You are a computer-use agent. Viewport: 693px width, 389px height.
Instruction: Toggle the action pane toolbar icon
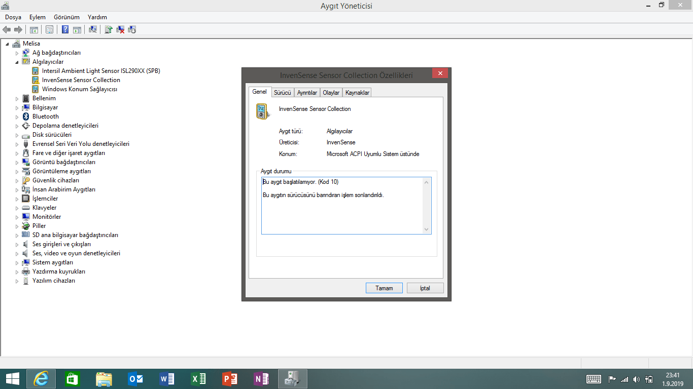point(77,30)
